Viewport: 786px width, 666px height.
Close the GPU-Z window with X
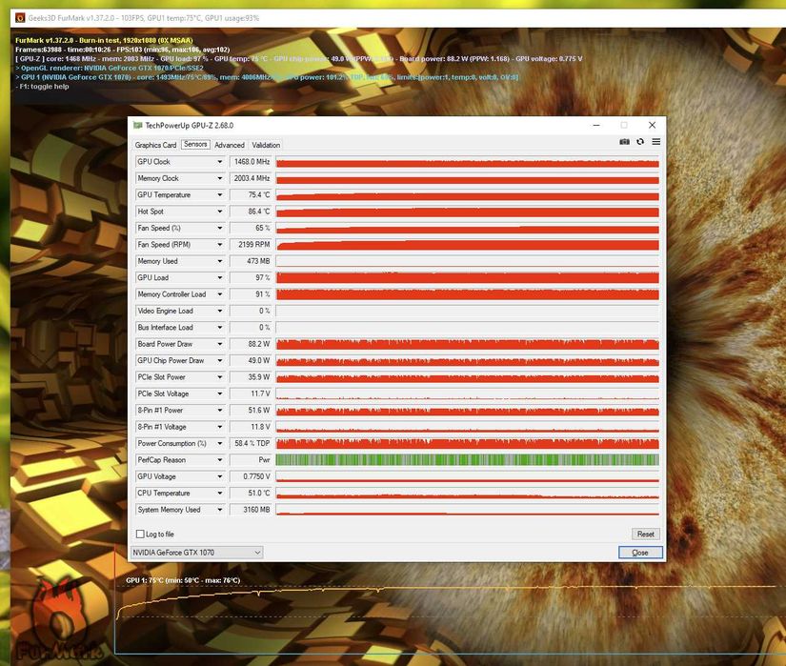tap(652, 125)
